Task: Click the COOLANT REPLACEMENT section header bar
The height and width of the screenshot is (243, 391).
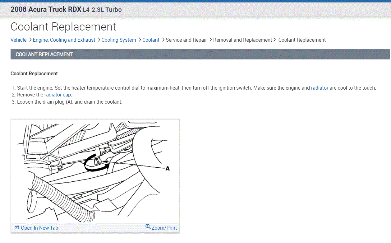Action: (200, 54)
